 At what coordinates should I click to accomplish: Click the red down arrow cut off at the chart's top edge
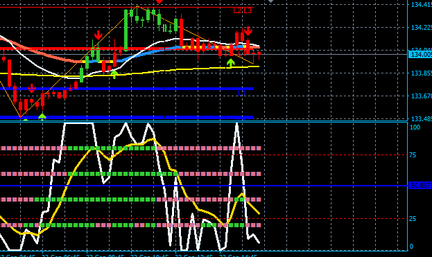(159, 1)
